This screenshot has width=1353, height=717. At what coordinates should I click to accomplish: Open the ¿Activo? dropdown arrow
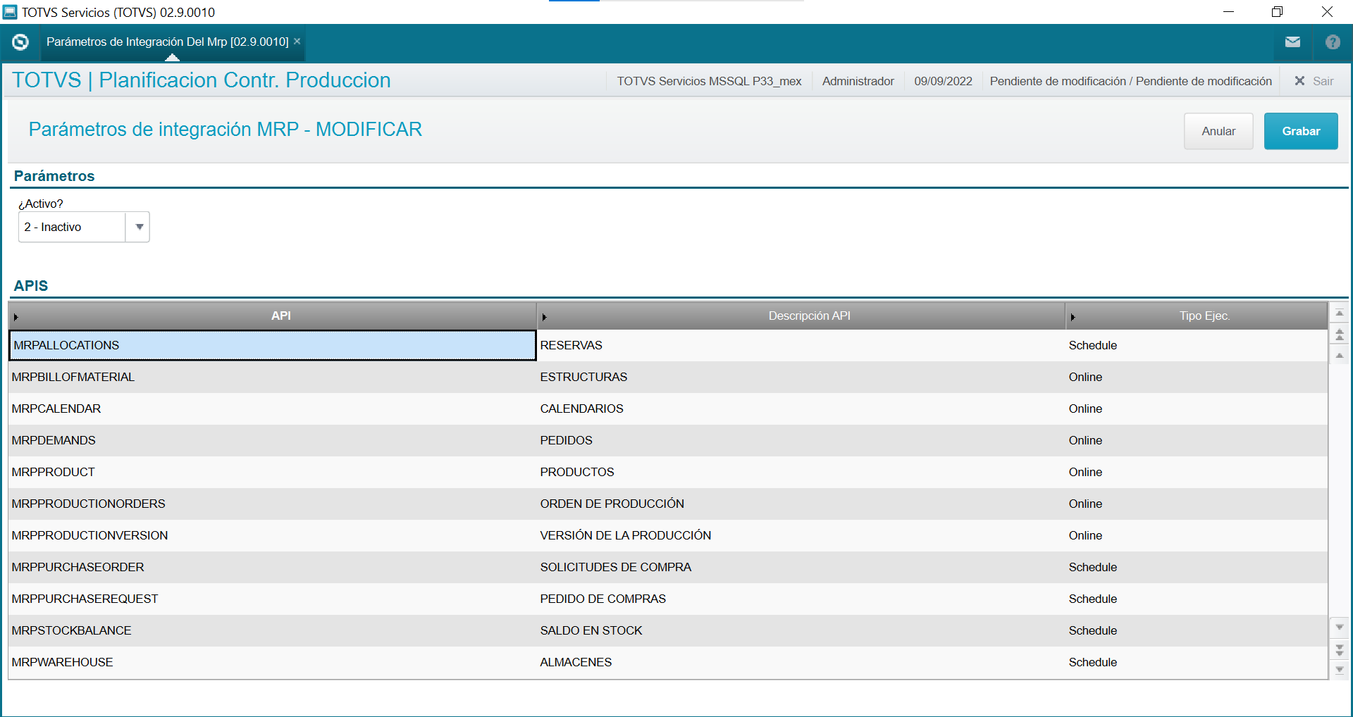(139, 227)
